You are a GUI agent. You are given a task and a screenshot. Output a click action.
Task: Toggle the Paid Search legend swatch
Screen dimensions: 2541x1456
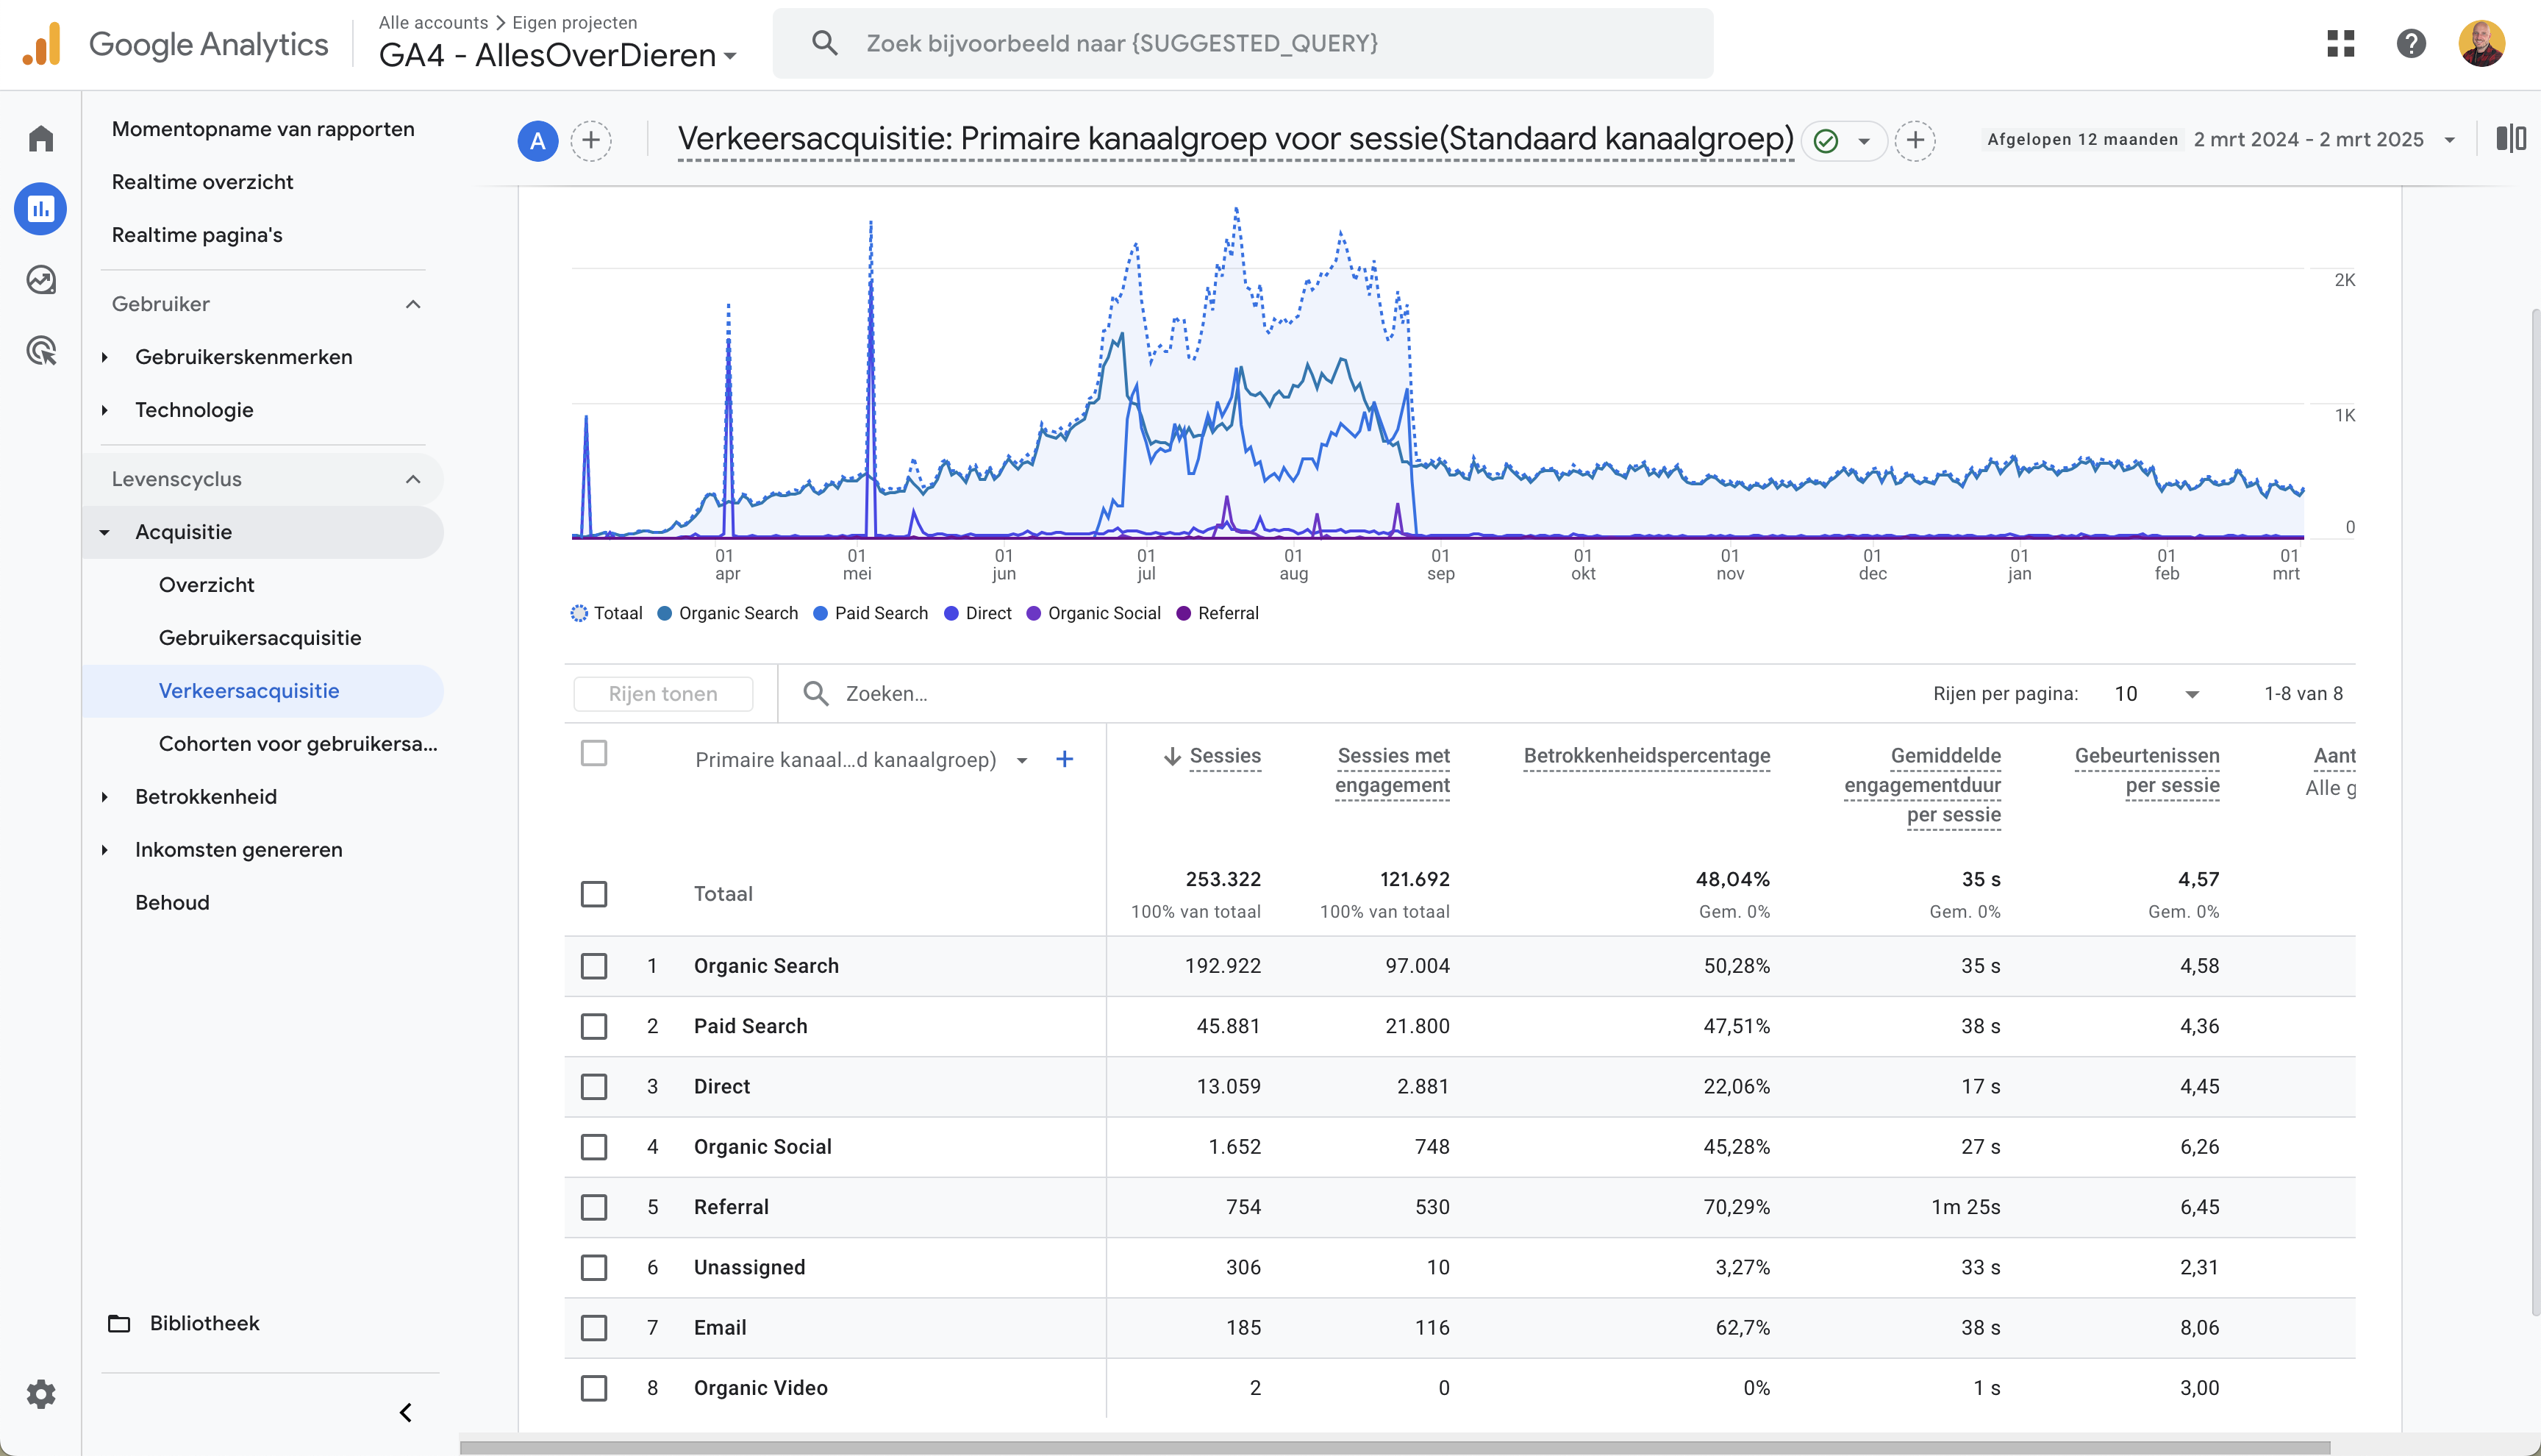[821, 614]
